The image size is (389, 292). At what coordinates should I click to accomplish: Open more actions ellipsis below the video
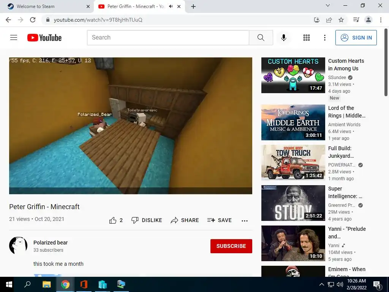coord(245,221)
